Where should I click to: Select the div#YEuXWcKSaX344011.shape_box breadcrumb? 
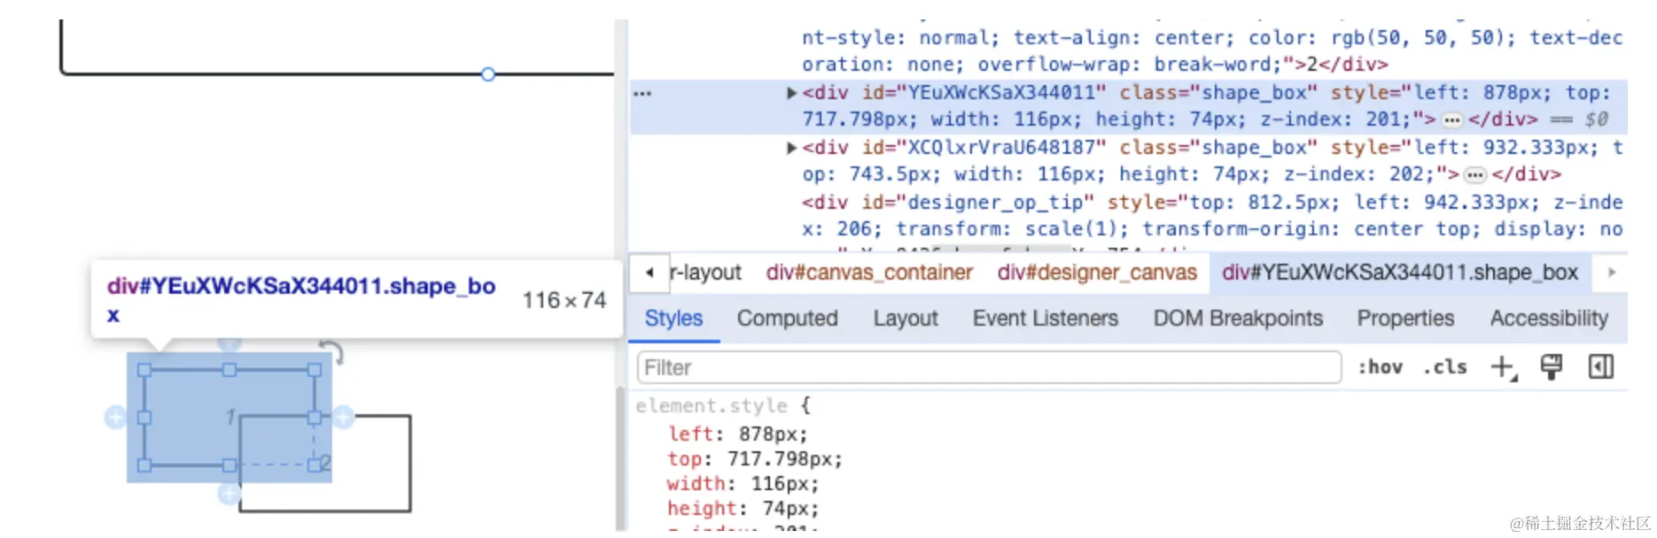point(1400,273)
